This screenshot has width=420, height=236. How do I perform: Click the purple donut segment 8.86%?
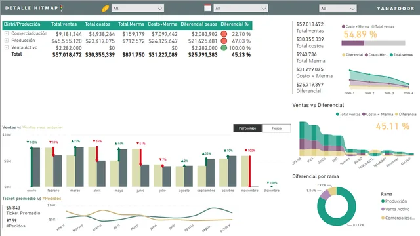click(x=325, y=195)
